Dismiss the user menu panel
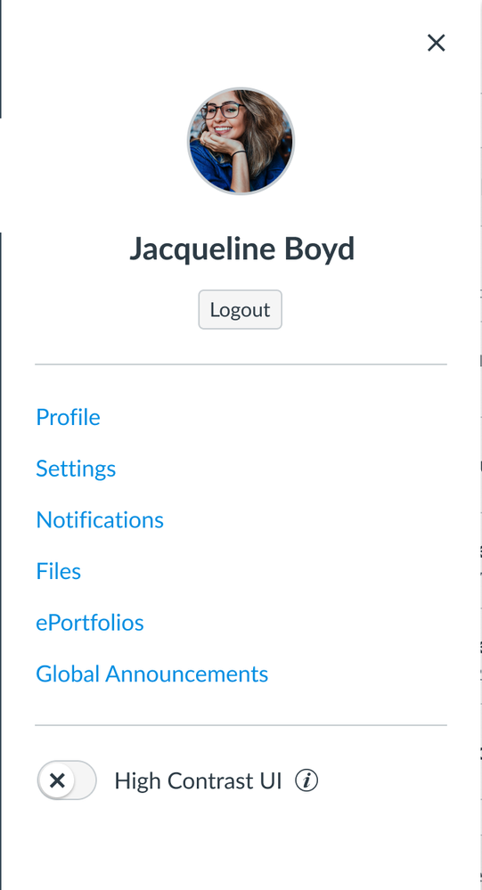The width and height of the screenshot is (482, 890). click(x=436, y=43)
